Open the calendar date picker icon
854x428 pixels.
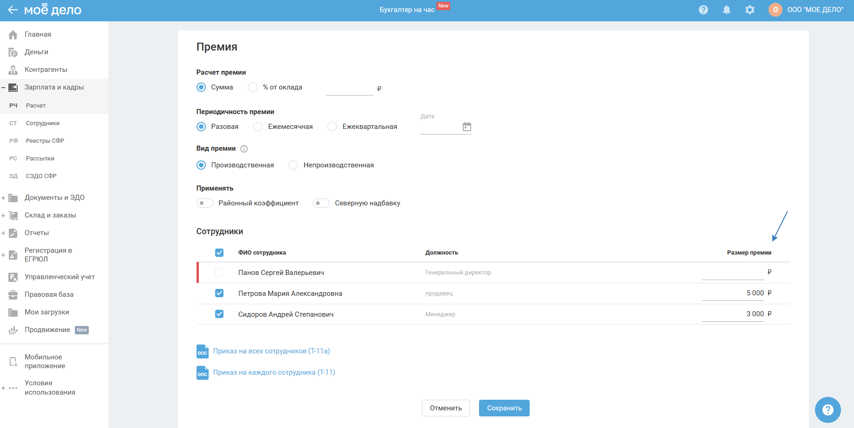pos(467,127)
